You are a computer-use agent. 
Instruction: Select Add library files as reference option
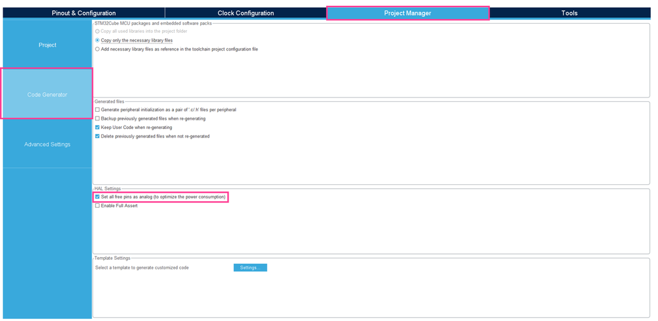(97, 49)
